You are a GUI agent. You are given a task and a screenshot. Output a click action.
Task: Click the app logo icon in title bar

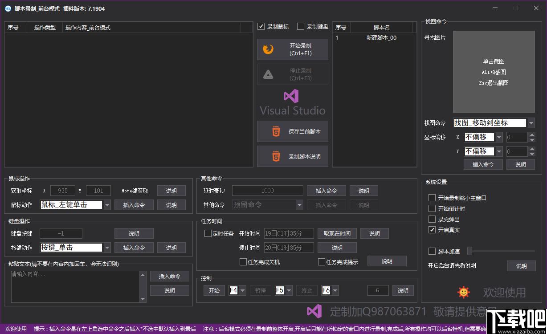[8, 8]
